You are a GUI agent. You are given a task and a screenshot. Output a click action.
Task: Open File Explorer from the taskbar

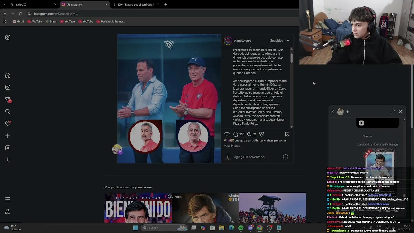tap(222, 228)
